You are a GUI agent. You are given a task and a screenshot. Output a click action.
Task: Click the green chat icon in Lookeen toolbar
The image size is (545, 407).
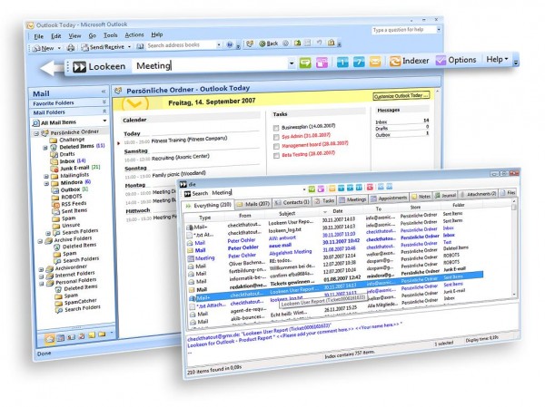305,63
